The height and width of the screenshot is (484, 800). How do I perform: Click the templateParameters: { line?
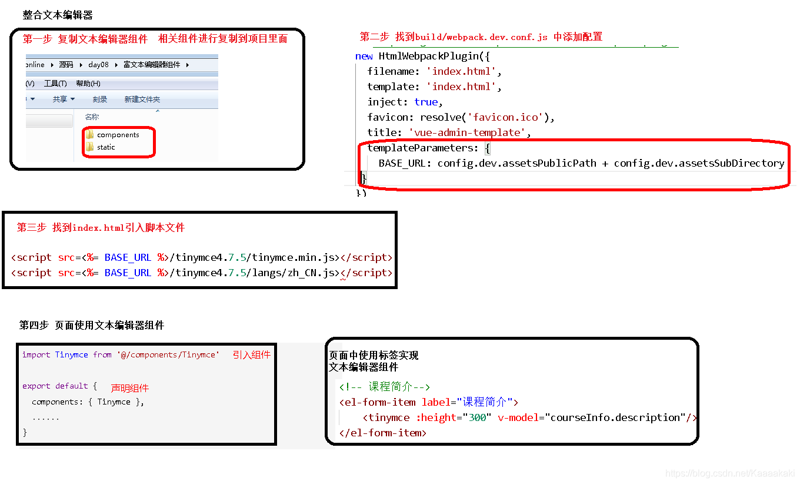coord(429,148)
